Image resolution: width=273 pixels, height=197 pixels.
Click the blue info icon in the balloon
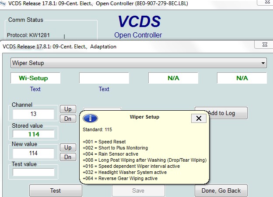[x=90, y=118]
